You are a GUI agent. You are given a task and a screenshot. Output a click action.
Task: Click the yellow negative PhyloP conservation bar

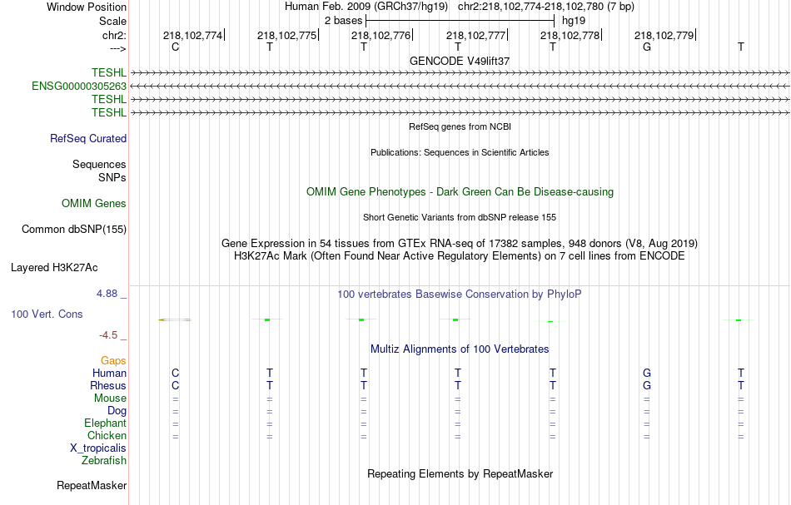[x=175, y=319]
